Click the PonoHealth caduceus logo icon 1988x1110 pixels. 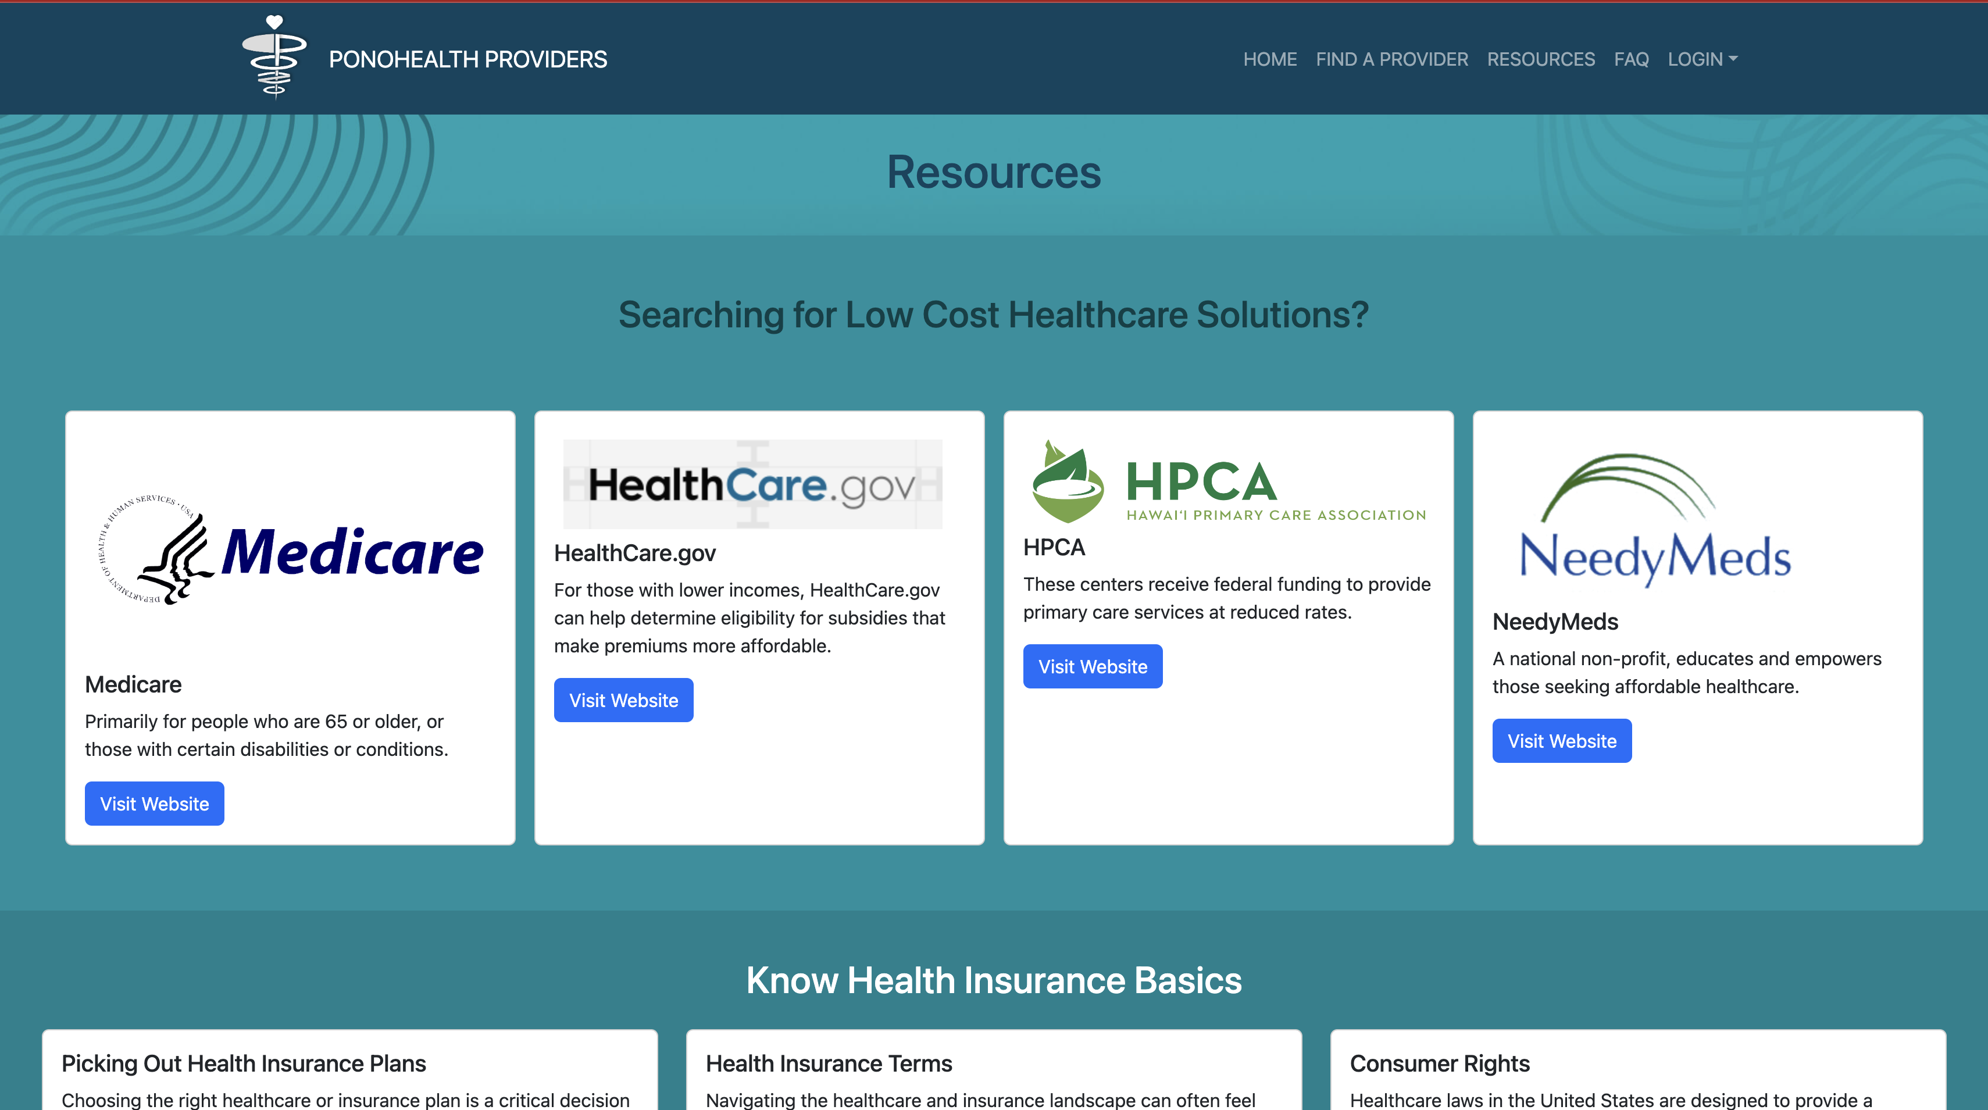(274, 57)
